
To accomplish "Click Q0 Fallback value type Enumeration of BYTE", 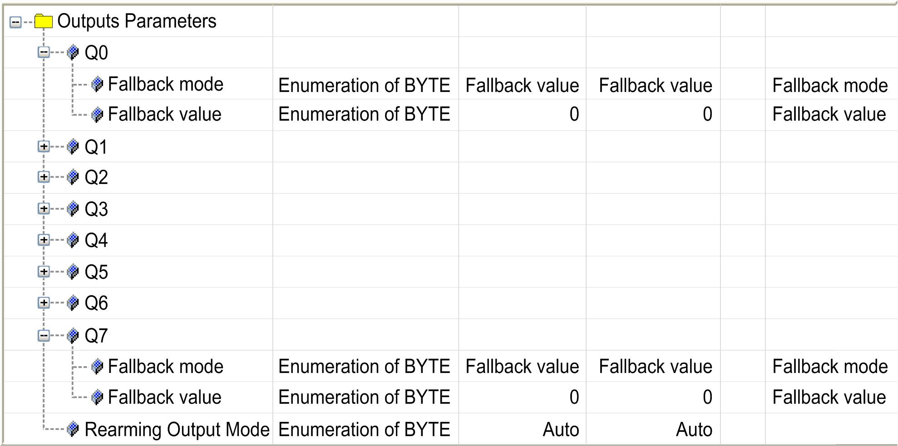I will [x=364, y=114].
